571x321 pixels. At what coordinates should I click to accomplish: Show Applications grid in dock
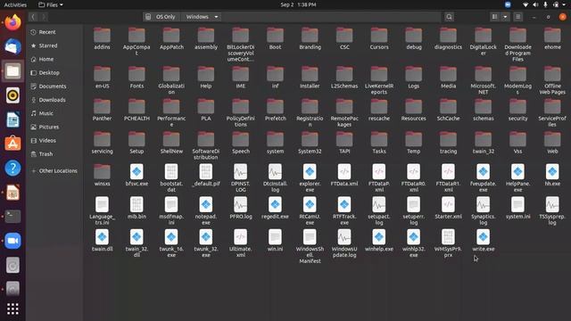12,309
